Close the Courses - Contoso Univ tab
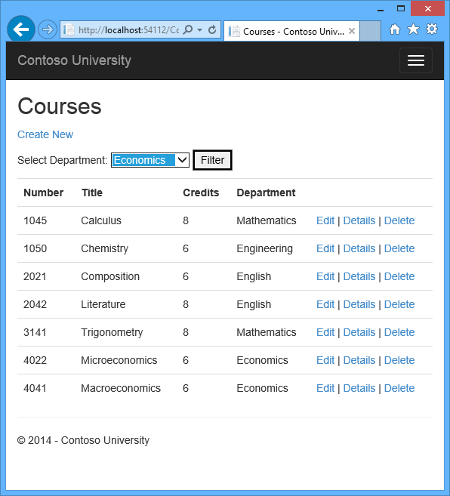The width and height of the screenshot is (450, 496). (x=352, y=31)
